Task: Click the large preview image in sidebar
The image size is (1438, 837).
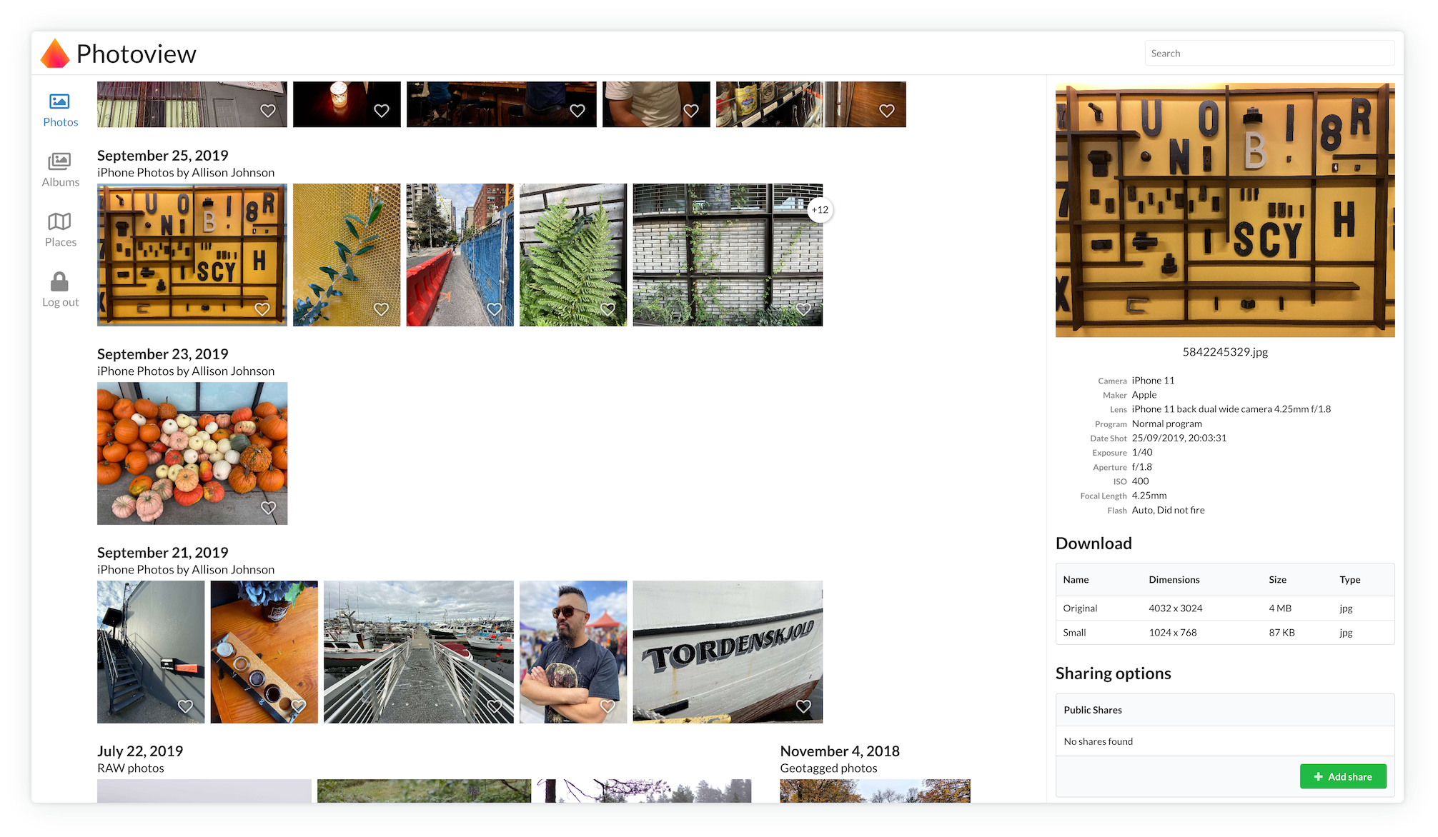Action: pos(1224,210)
